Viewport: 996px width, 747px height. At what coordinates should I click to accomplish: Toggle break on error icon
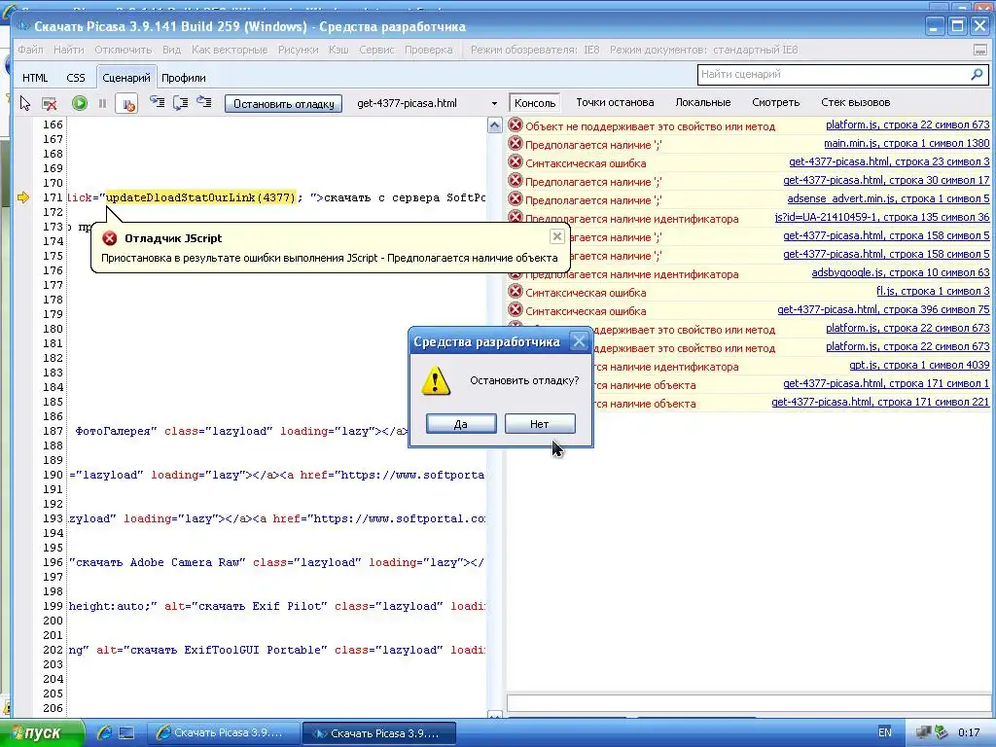point(127,103)
